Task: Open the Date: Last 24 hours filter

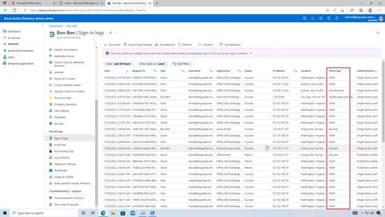Action: tap(119, 64)
